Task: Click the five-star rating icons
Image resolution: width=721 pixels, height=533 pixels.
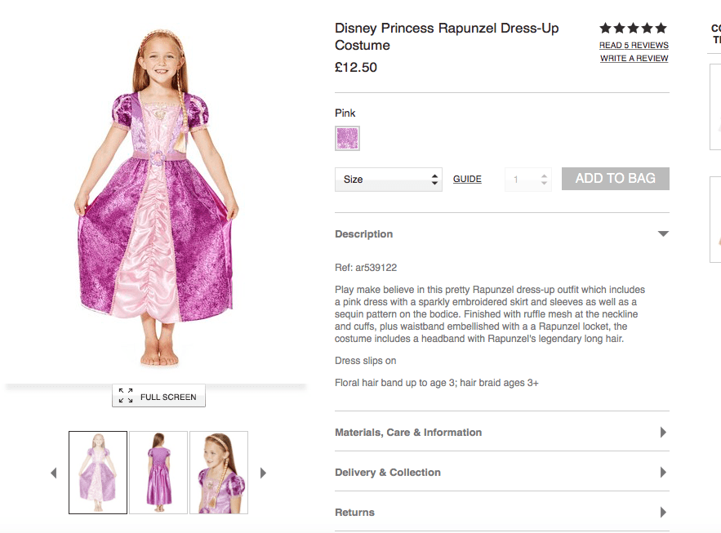Action: pyautogui.click(x=634, y=29)
